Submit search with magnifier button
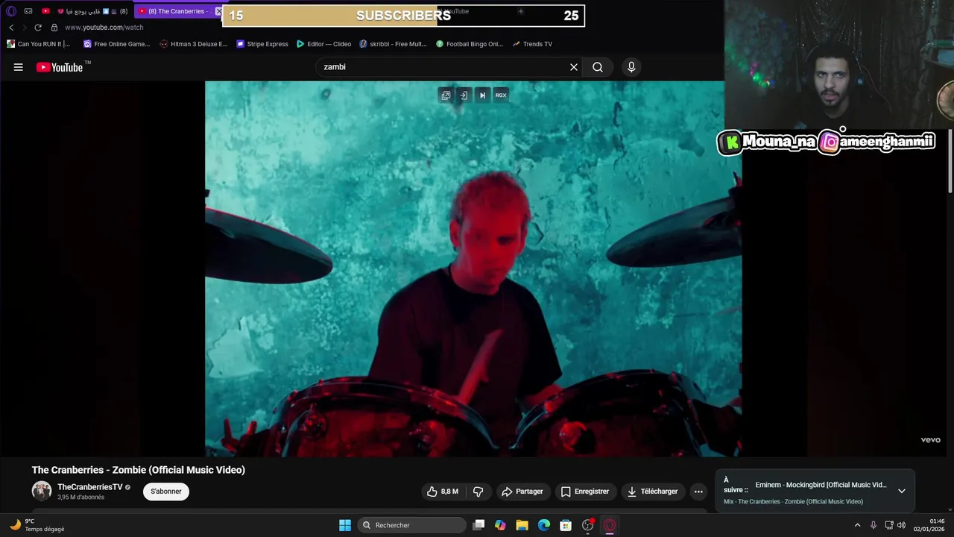954x537 pixels. [x=598, y=67]
